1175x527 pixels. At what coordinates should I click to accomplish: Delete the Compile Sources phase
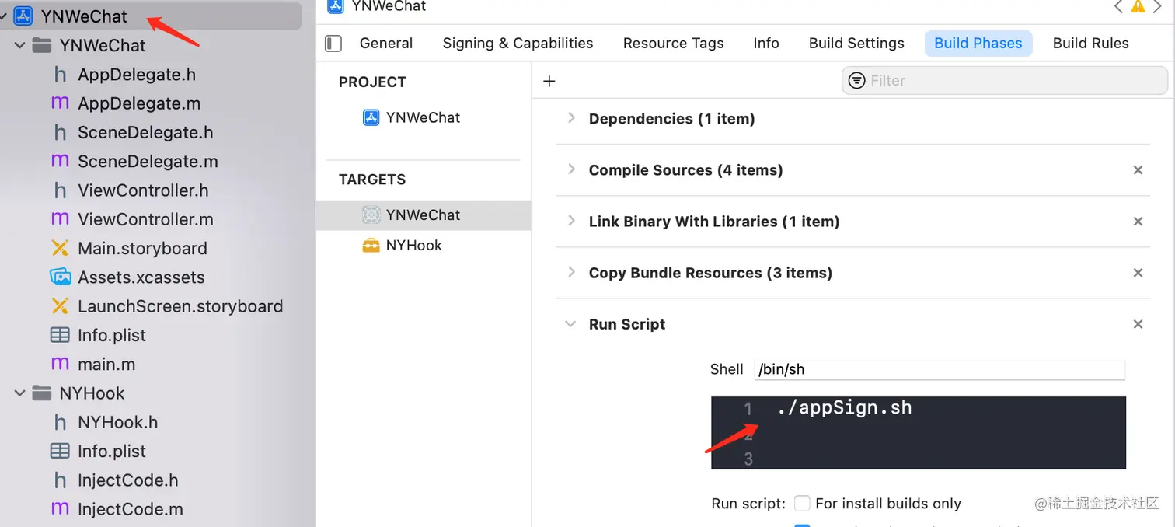[x=1138, y=170]
